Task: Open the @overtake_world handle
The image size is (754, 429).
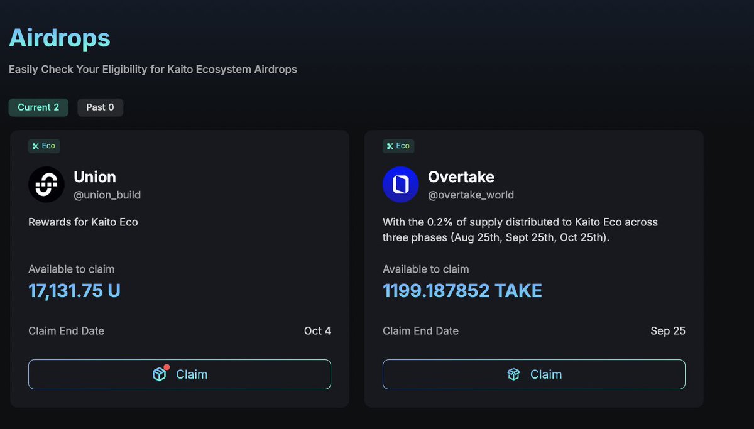Action: (x=471, y=195)
